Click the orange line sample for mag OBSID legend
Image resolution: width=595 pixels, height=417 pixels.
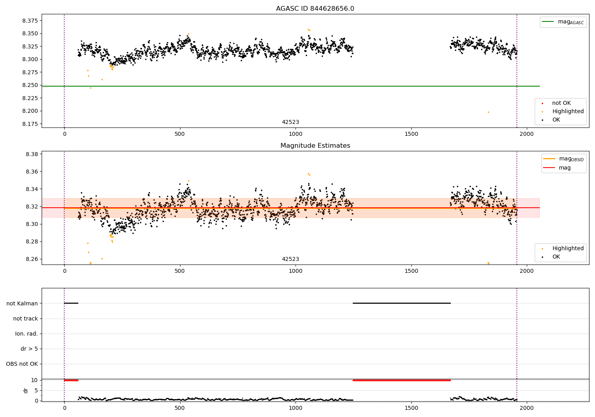pyautogui.click(x=549, y=159)
